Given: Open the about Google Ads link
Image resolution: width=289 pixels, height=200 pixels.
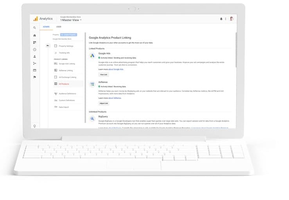Looking at the screenshot, I should [x=116, y=70].
